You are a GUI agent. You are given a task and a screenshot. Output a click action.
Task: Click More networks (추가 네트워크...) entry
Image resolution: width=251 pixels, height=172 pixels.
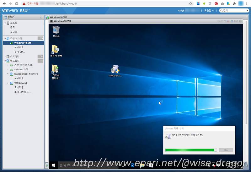coord(22,92)
